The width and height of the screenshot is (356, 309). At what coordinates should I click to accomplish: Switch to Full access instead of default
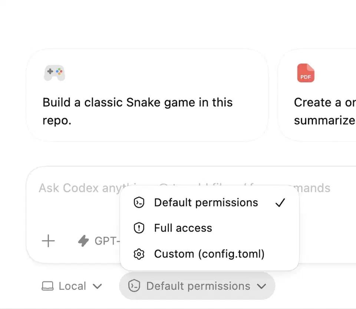(182, 228)
